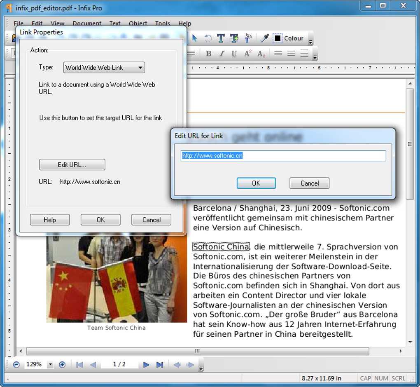Image resolution: width=420 pixels, height=387 pixels.
Task: Open the link Type dropdown
Action: point(104,68)
